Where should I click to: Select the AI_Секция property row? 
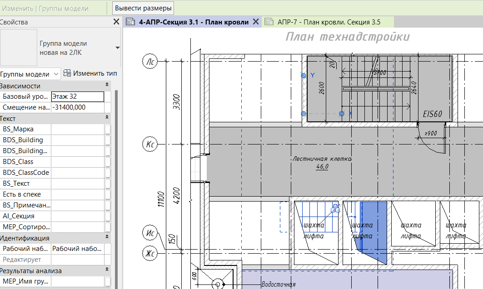pos(55,216)
